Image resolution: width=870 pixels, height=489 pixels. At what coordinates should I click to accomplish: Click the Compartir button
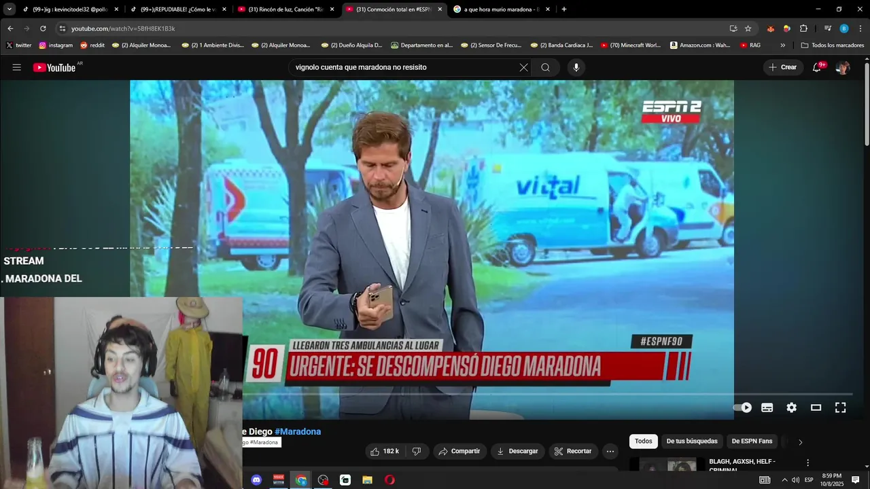(459, 451)
